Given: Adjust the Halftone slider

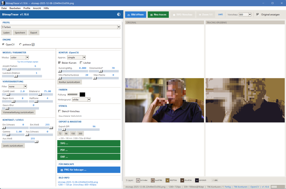Looking at the screenshot, I should (41, 101).
